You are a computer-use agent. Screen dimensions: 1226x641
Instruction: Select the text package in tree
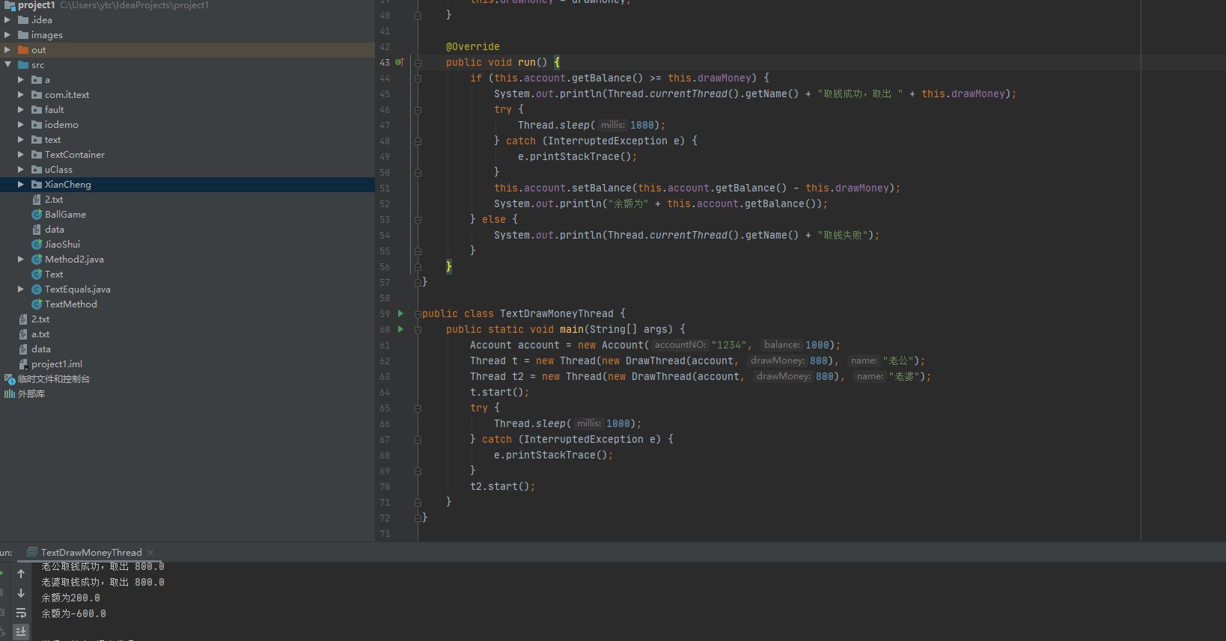pos(52,140)
